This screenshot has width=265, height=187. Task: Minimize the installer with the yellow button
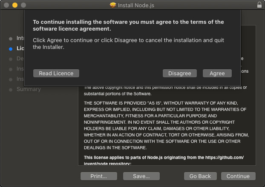(14, 5)
